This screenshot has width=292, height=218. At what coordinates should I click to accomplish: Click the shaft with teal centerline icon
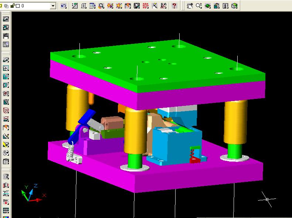click(x=6, y=193)
